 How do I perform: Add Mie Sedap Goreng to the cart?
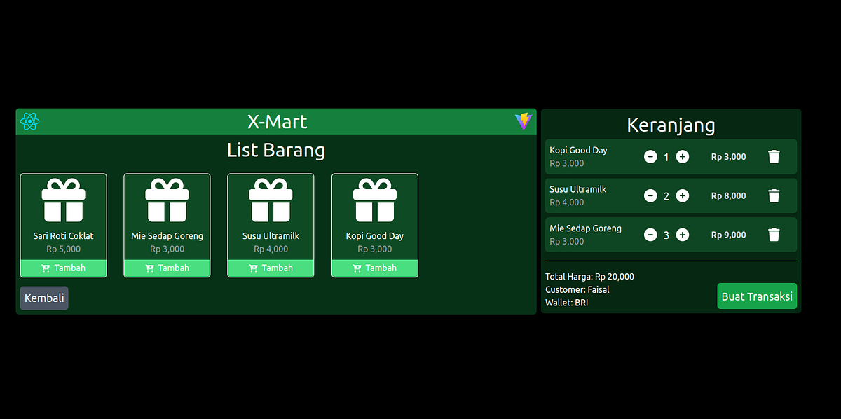pyautogui.click(x=167, y=268)
